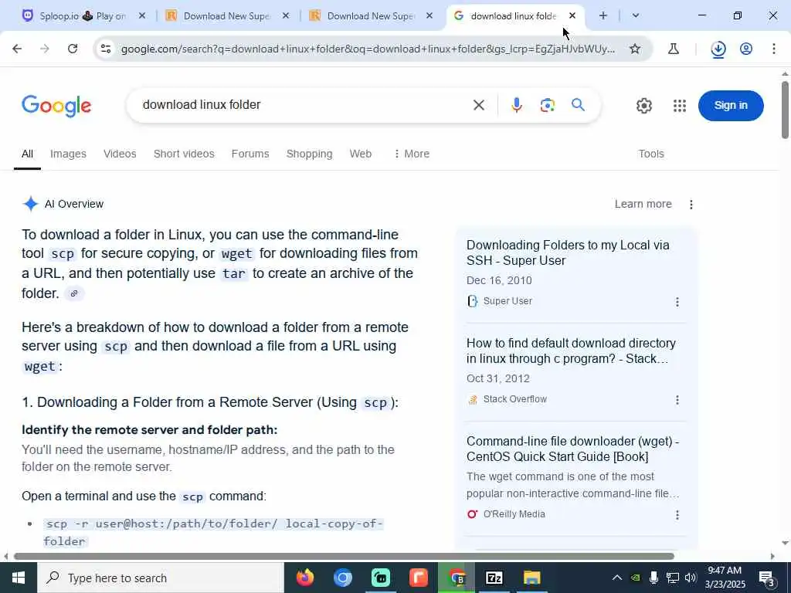The width and height of the screenshot is (791, 593).
Task: Close the first Download New Super tab
Action: pyautogui.click(x=286, y=15)
